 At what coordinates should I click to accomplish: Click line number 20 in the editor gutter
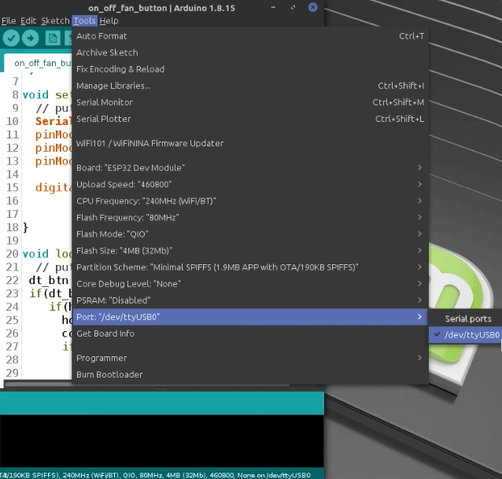click(12, 254)
